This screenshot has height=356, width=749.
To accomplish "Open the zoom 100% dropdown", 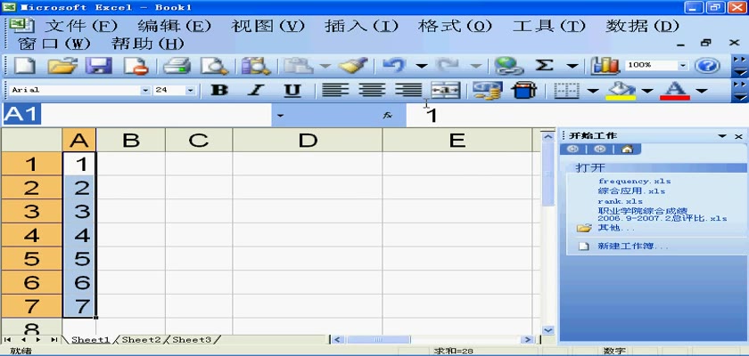I will [x=683, y=66].
